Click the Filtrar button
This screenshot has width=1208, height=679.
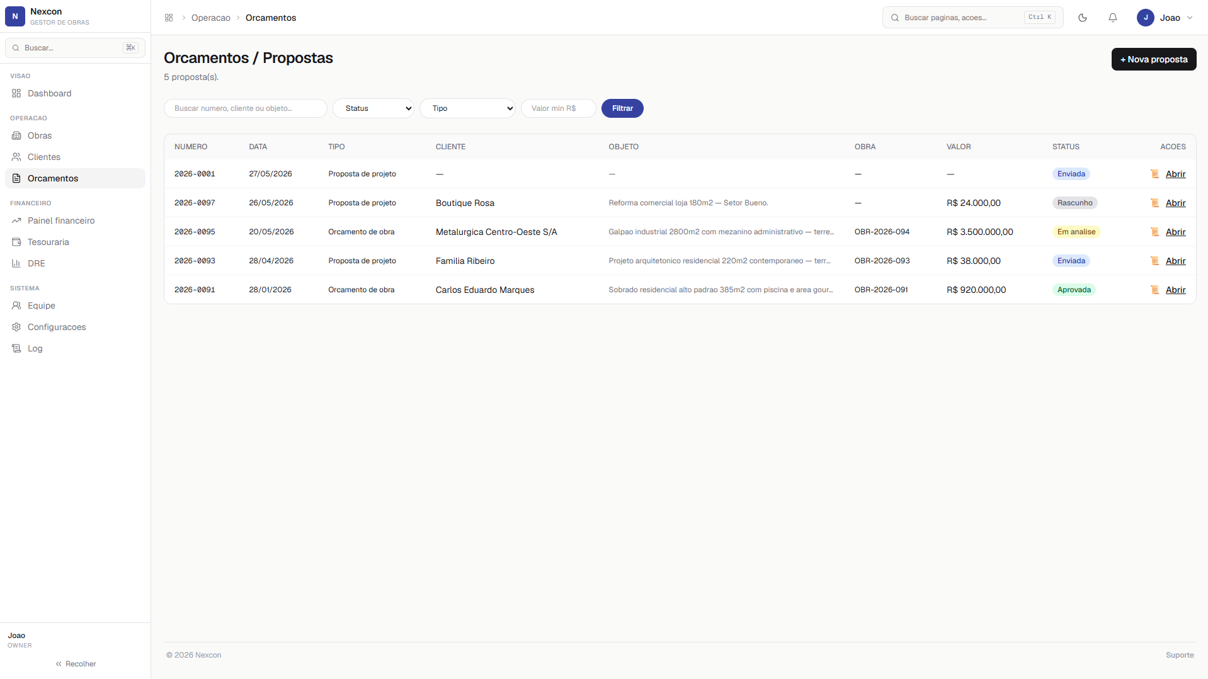pyautogui.click(x=622, y=108)
